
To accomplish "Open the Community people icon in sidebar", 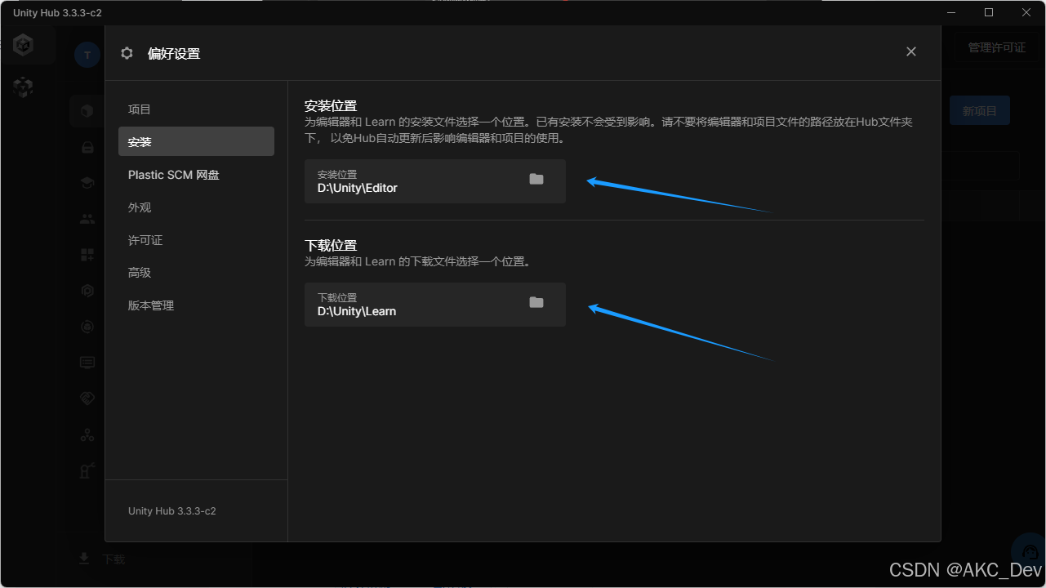I will point(87,219).
